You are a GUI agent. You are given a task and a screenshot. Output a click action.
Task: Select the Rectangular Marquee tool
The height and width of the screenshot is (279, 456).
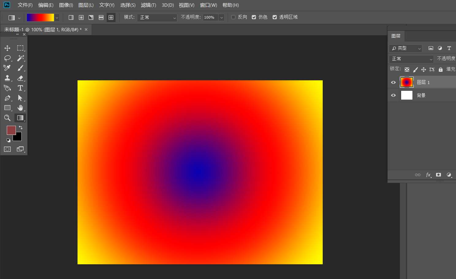[20, 48]
